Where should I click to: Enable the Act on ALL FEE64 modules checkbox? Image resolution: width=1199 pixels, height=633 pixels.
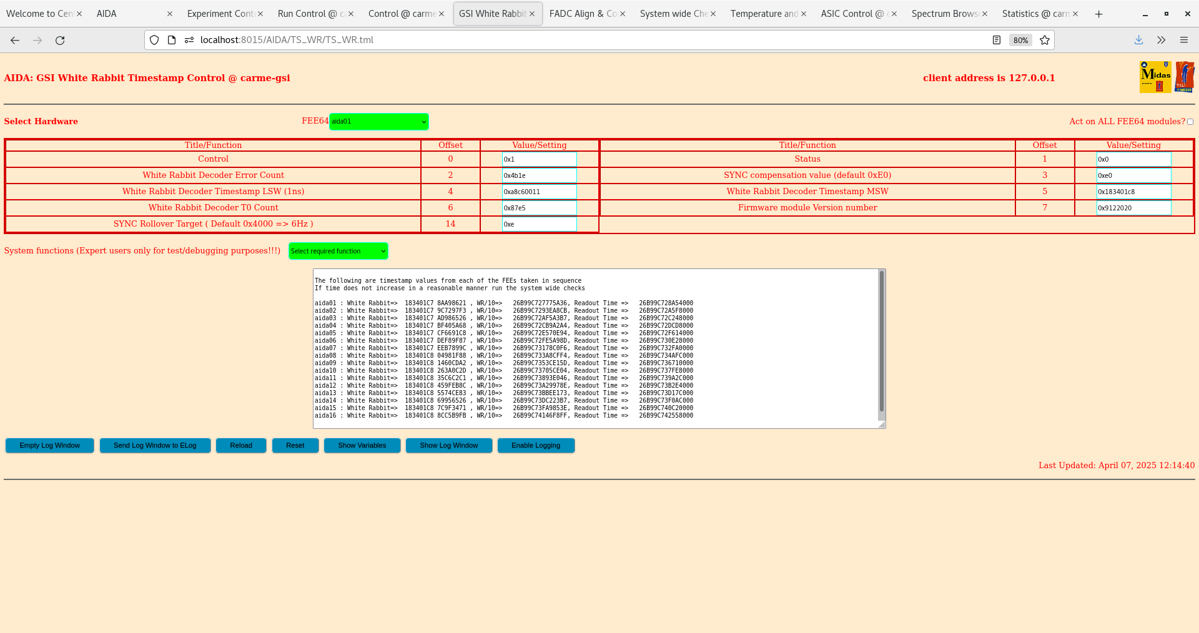click(x=1190, y=122)
